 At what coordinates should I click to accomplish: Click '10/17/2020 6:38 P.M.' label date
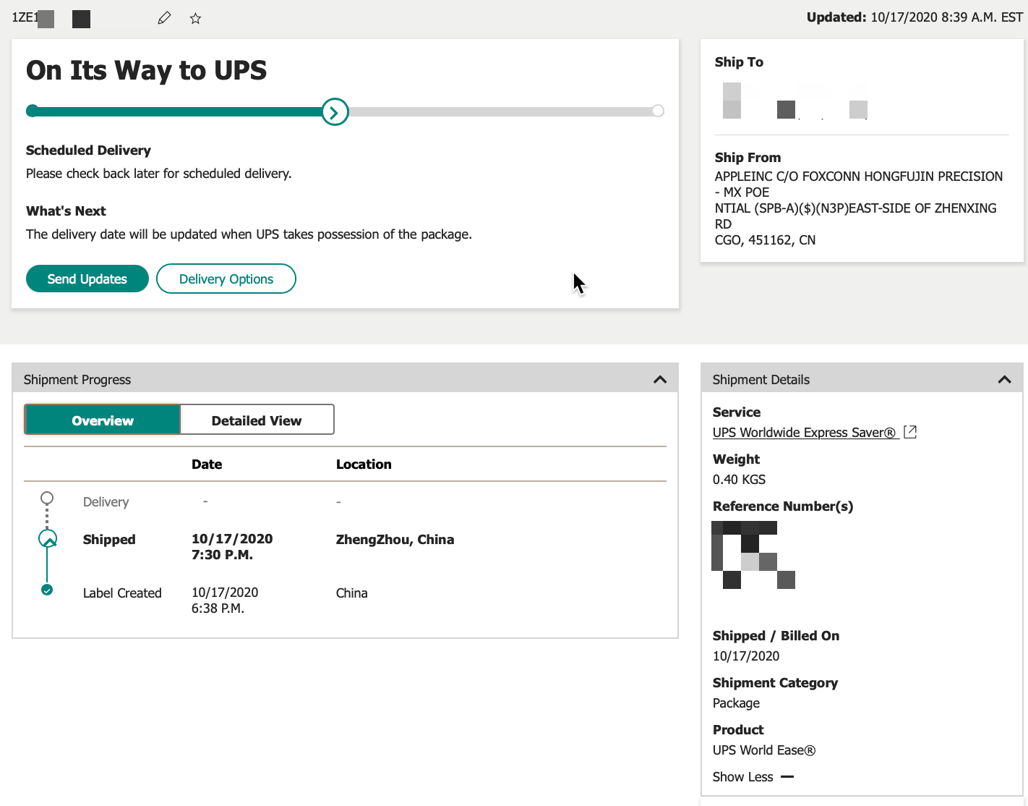tap(225, 600)
